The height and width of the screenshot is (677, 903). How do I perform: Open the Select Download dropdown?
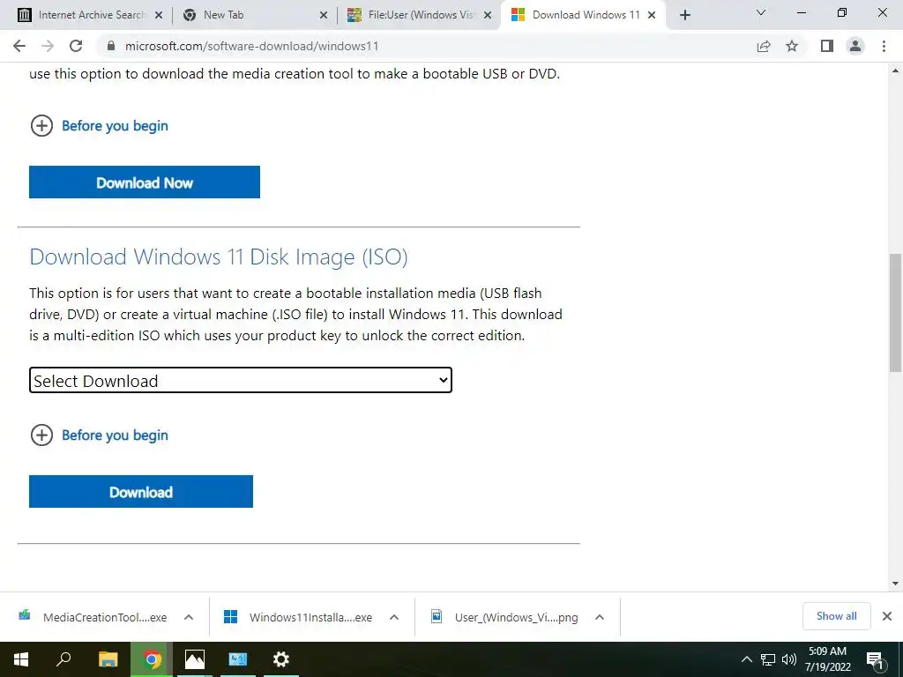241,381
